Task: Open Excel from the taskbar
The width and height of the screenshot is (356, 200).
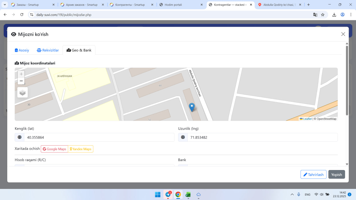Action: (188, 194)
